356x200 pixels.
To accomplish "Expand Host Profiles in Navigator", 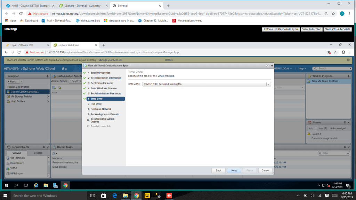I will tap(48, 101).
